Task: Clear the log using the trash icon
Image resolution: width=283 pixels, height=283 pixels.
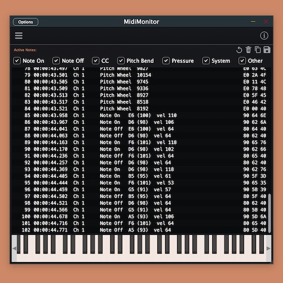Action: [248, 50]
